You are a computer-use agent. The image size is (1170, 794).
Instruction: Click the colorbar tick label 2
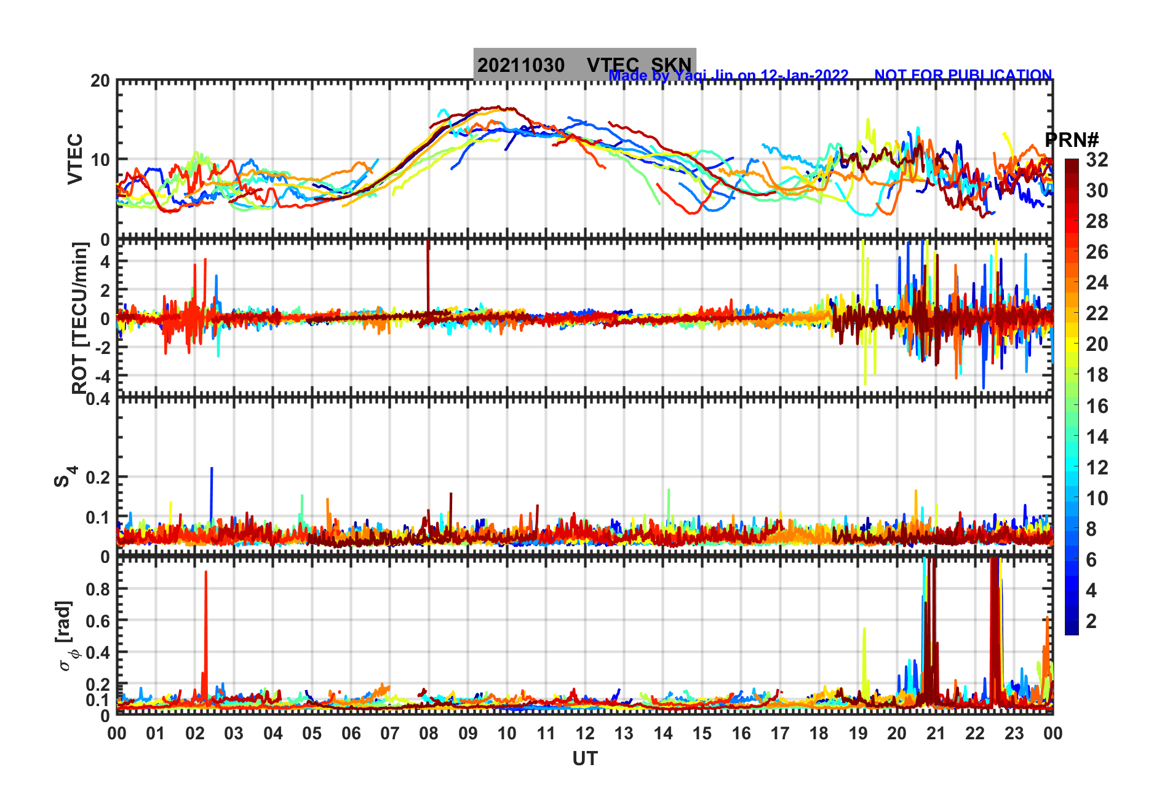[1091, 621]
